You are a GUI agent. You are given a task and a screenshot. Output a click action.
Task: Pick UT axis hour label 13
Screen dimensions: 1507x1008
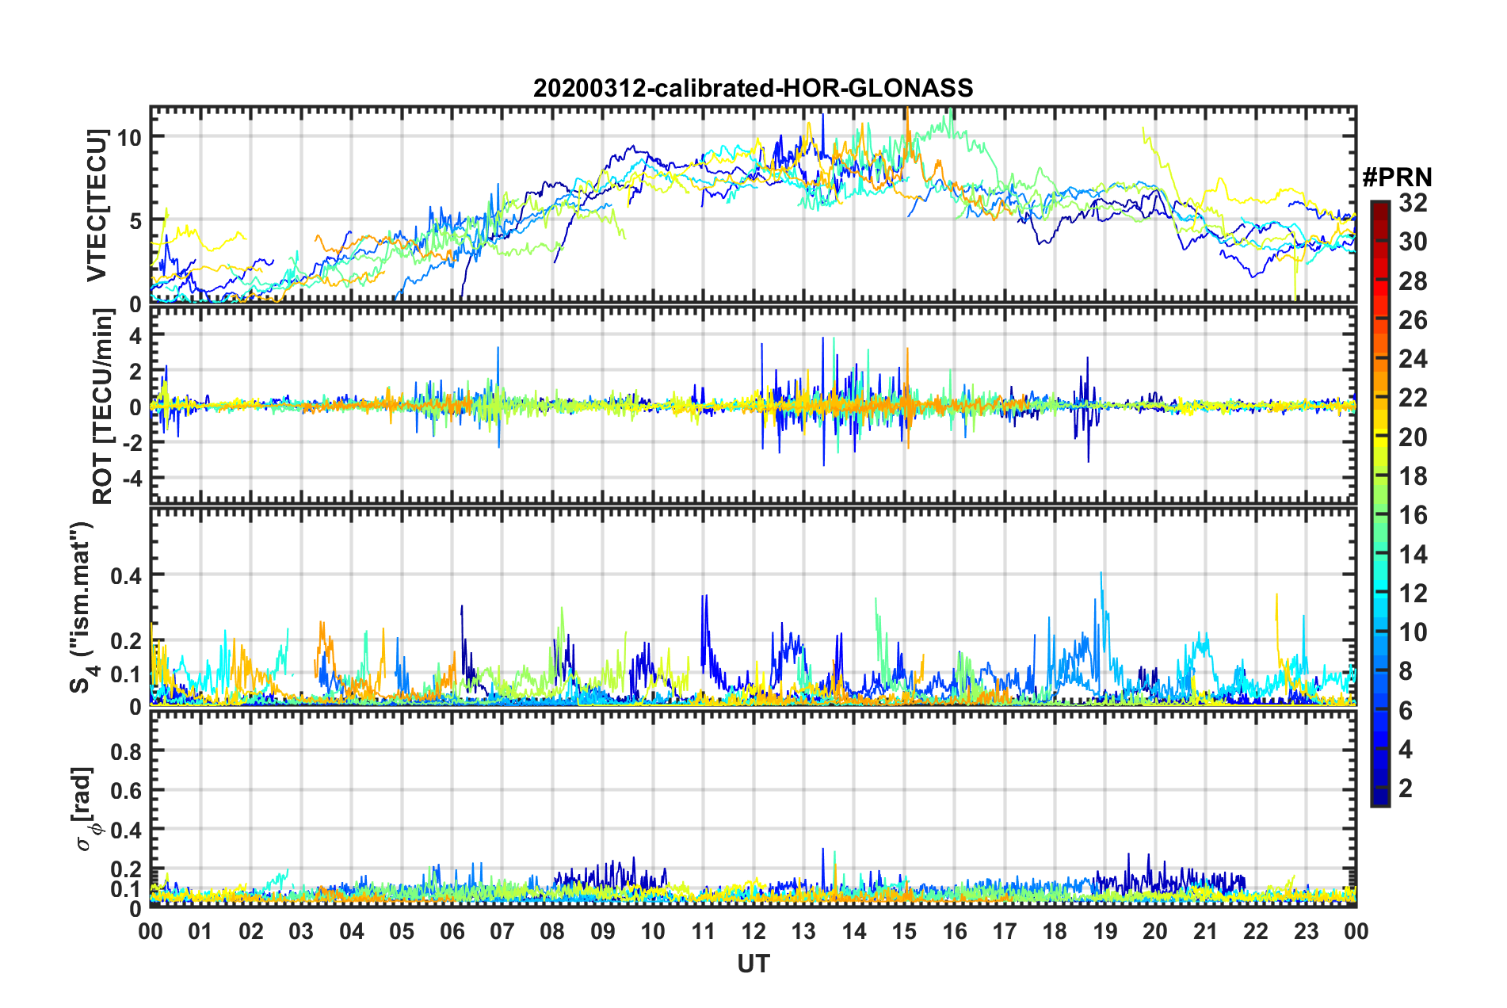click(803, 931)
